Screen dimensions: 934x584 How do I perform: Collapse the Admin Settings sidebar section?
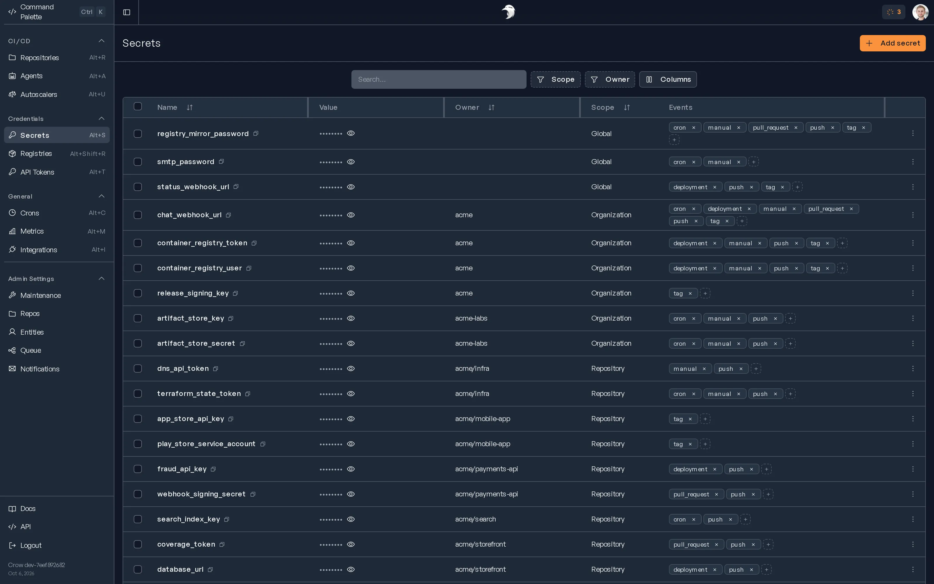click(x=102, y=279)
